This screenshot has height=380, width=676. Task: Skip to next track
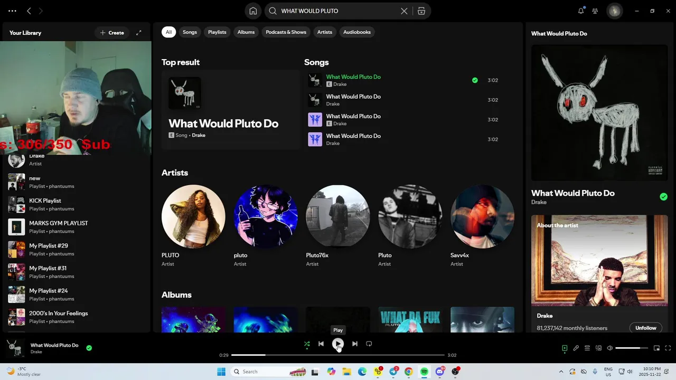coord(355,344)
